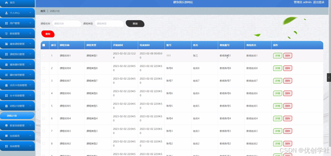Check the box for row 课程名称7

(44, 81)
